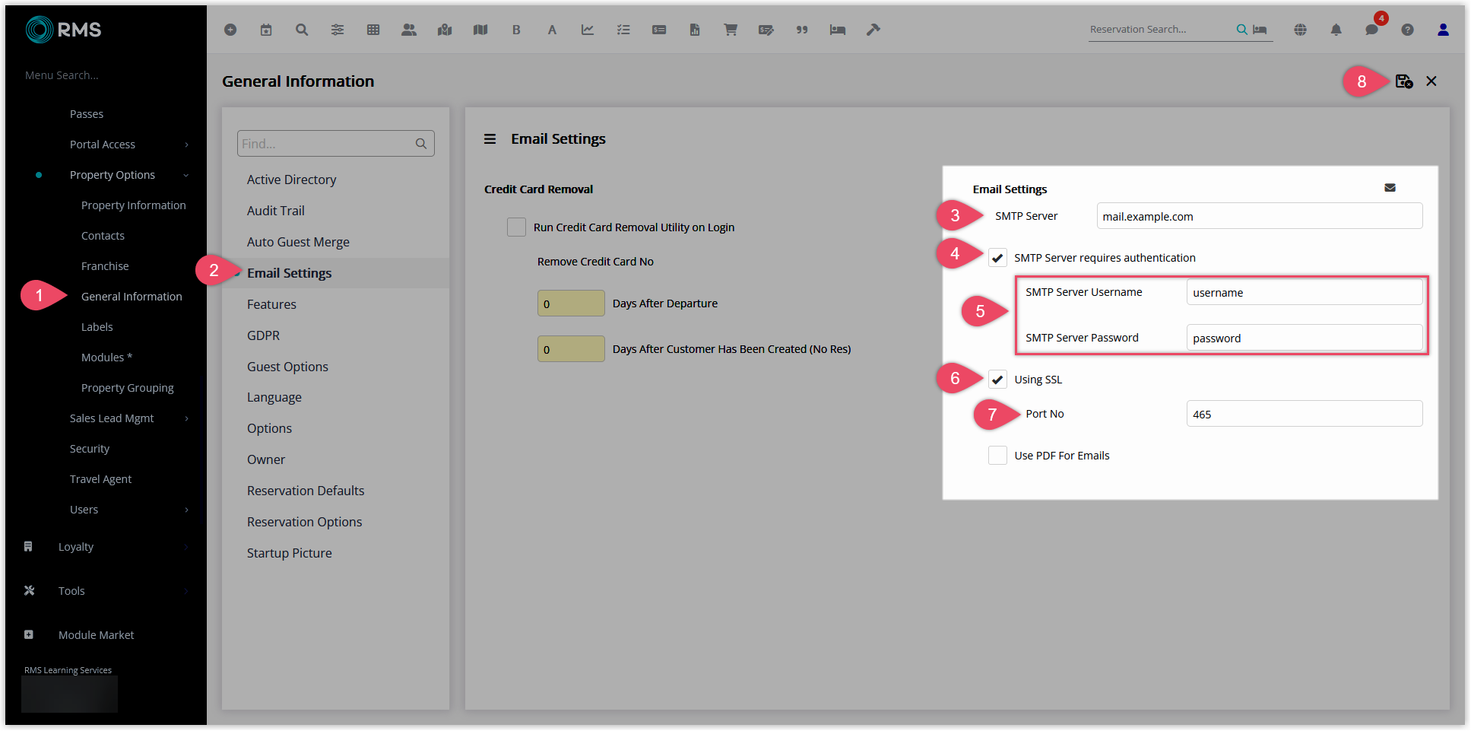Open Travel Agent menu item
The image size is (1471, 731).
(x=100, y=479)
